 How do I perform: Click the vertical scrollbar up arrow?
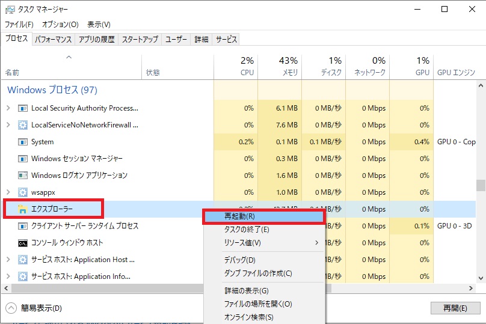pyautogui.click(x=481, y=85)
